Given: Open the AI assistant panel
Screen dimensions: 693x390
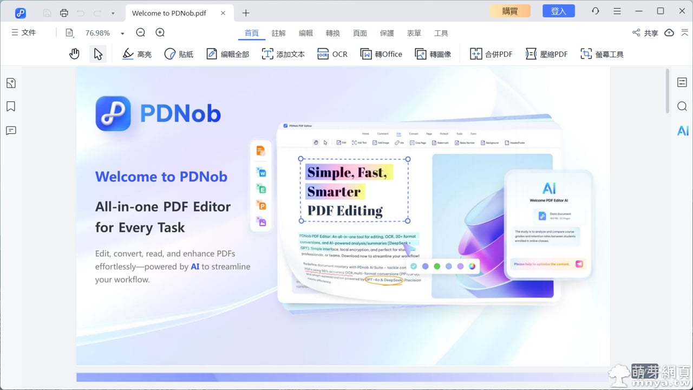Looking at the screenshot, I should click(683, 131).
